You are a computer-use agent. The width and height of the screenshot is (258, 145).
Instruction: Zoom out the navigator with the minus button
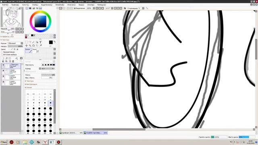(x=17, y=29)
